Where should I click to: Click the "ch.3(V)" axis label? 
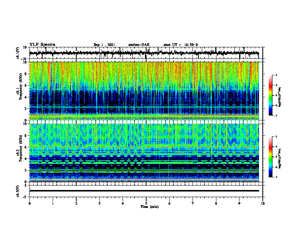18,191
